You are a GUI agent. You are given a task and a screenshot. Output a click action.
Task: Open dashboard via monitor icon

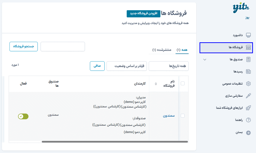[248, 35]
